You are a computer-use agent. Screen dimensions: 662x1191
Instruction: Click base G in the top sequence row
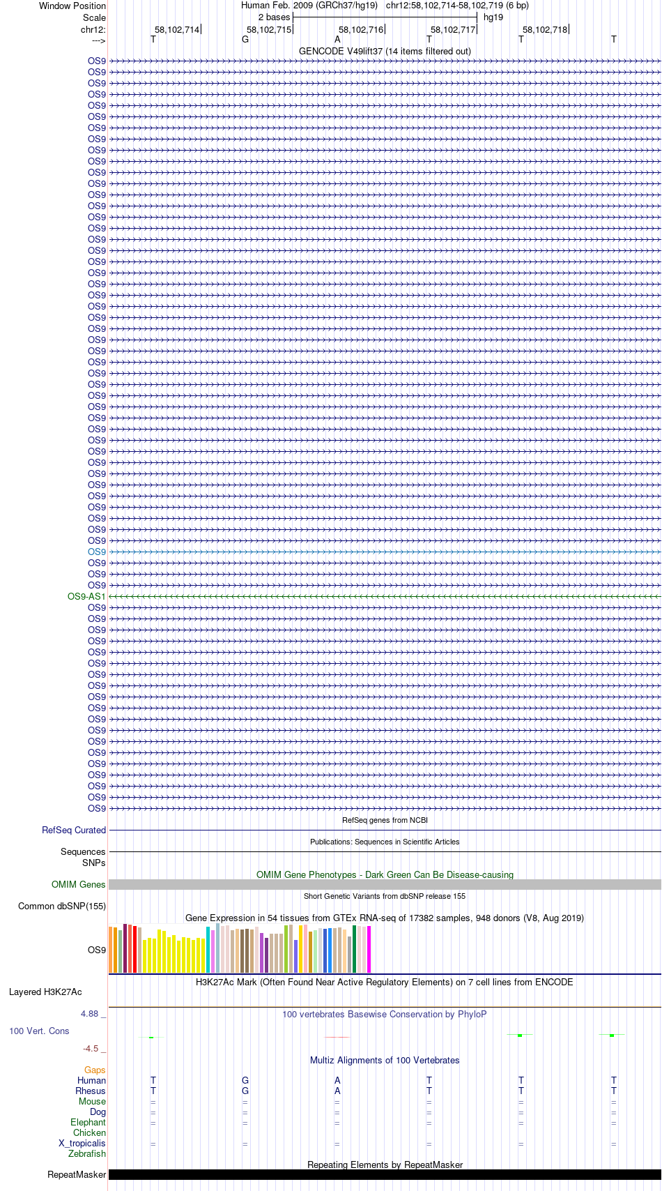click(245, 40)
